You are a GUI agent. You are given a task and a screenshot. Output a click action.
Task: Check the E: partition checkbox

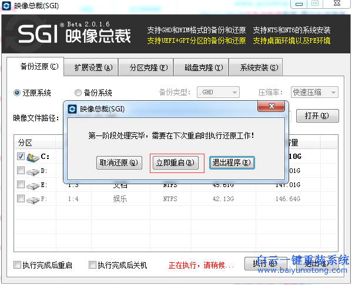[x=21, y=185]
